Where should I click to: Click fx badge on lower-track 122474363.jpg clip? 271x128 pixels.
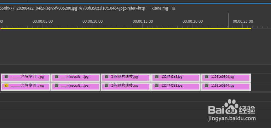point(157,85)
